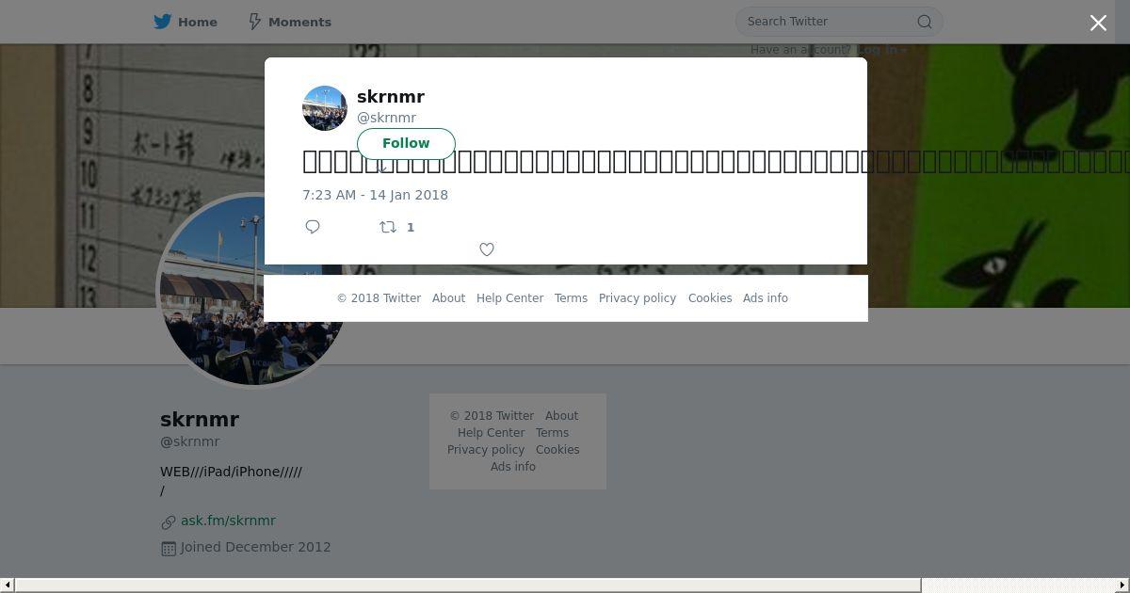Click the WEB///iPad/iPhone bio text
This screenshot has height=593, width=1130.
pos(231,481)
